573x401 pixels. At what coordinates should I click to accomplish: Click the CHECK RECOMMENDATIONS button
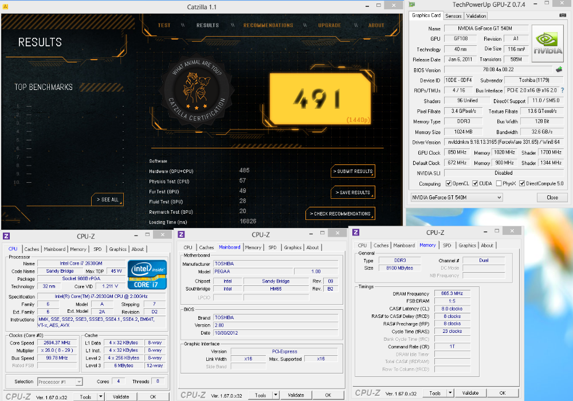pos(340,214)
